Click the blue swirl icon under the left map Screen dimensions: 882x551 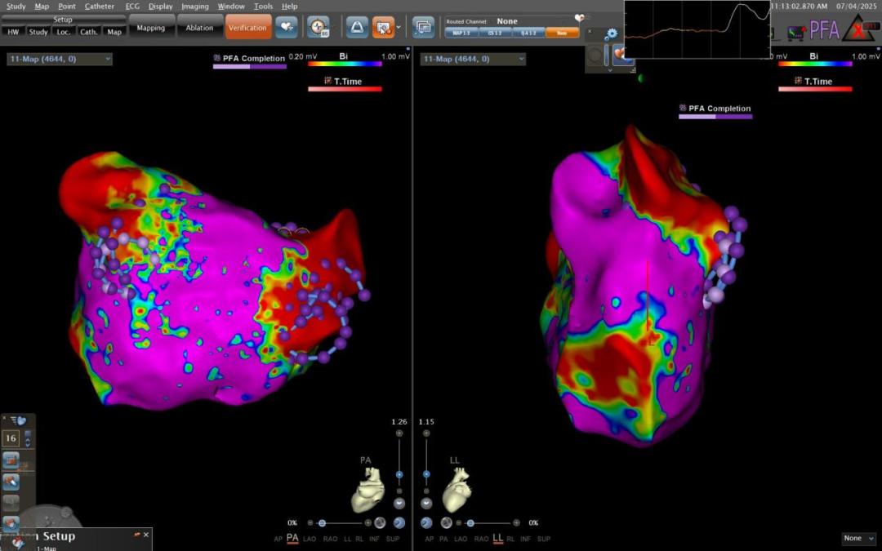click(399, 522)
